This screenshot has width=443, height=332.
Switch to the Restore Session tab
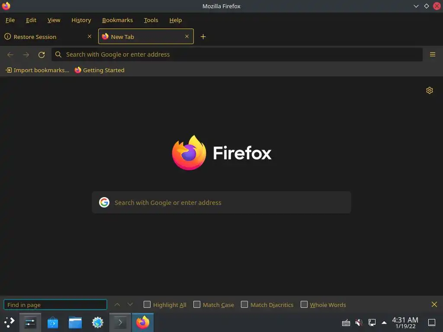48,36
